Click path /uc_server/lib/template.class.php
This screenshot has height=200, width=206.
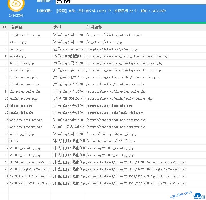[114, 35]
